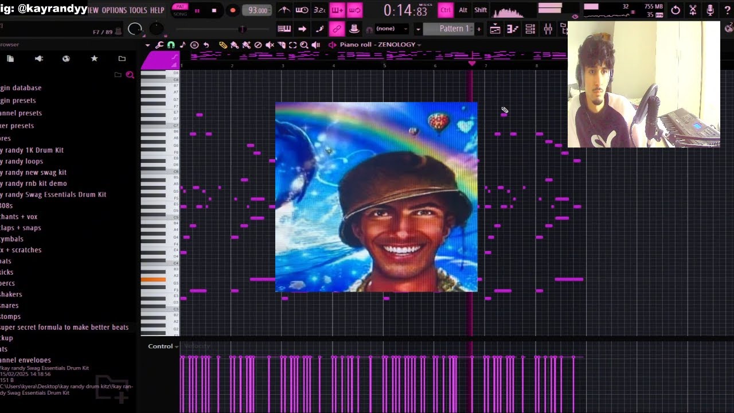Adjust the master pitch knob

tap(156, 29)
